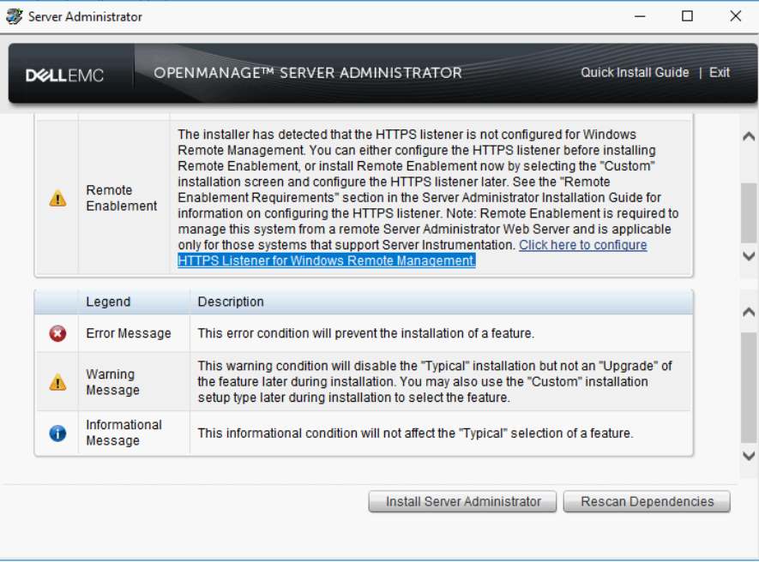Click the Exit link

coord(719,73)
